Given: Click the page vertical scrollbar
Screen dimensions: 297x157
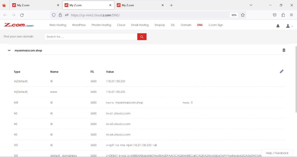Looking at the screenshot, I should pos(296,79).
